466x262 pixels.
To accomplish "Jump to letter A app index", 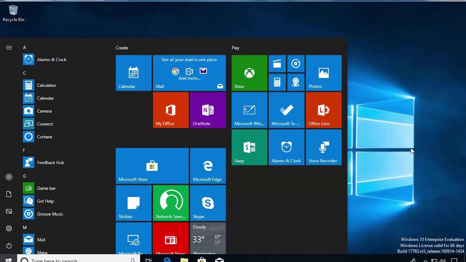I will tap(24, 48).
